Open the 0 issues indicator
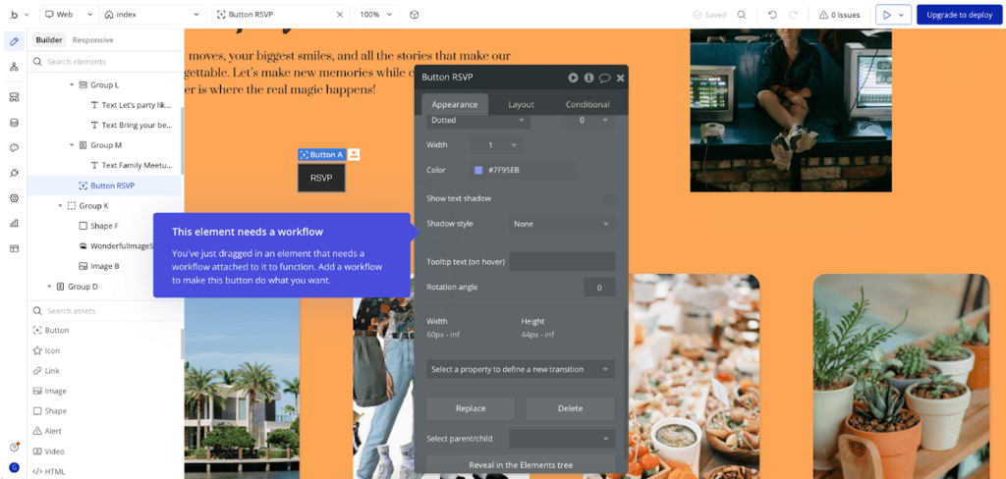 (x=840, y=15)
